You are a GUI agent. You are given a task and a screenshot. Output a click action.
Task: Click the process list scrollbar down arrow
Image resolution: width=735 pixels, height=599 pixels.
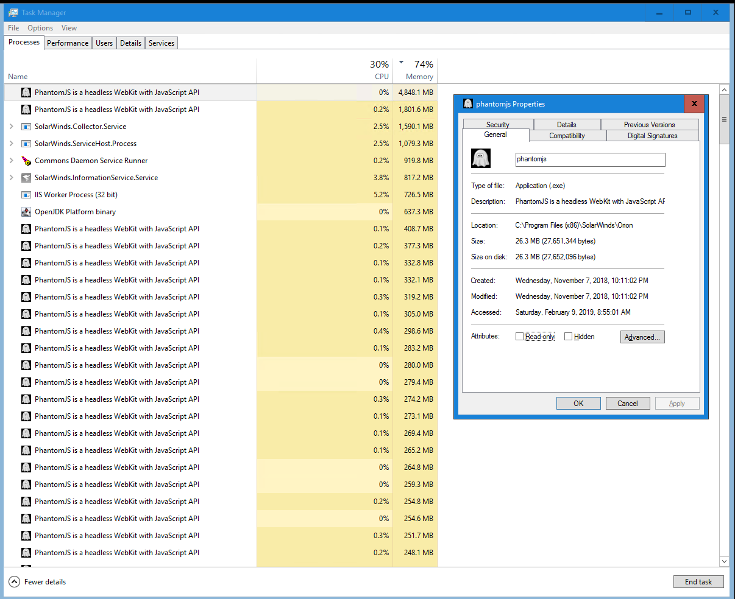[724, 561]
